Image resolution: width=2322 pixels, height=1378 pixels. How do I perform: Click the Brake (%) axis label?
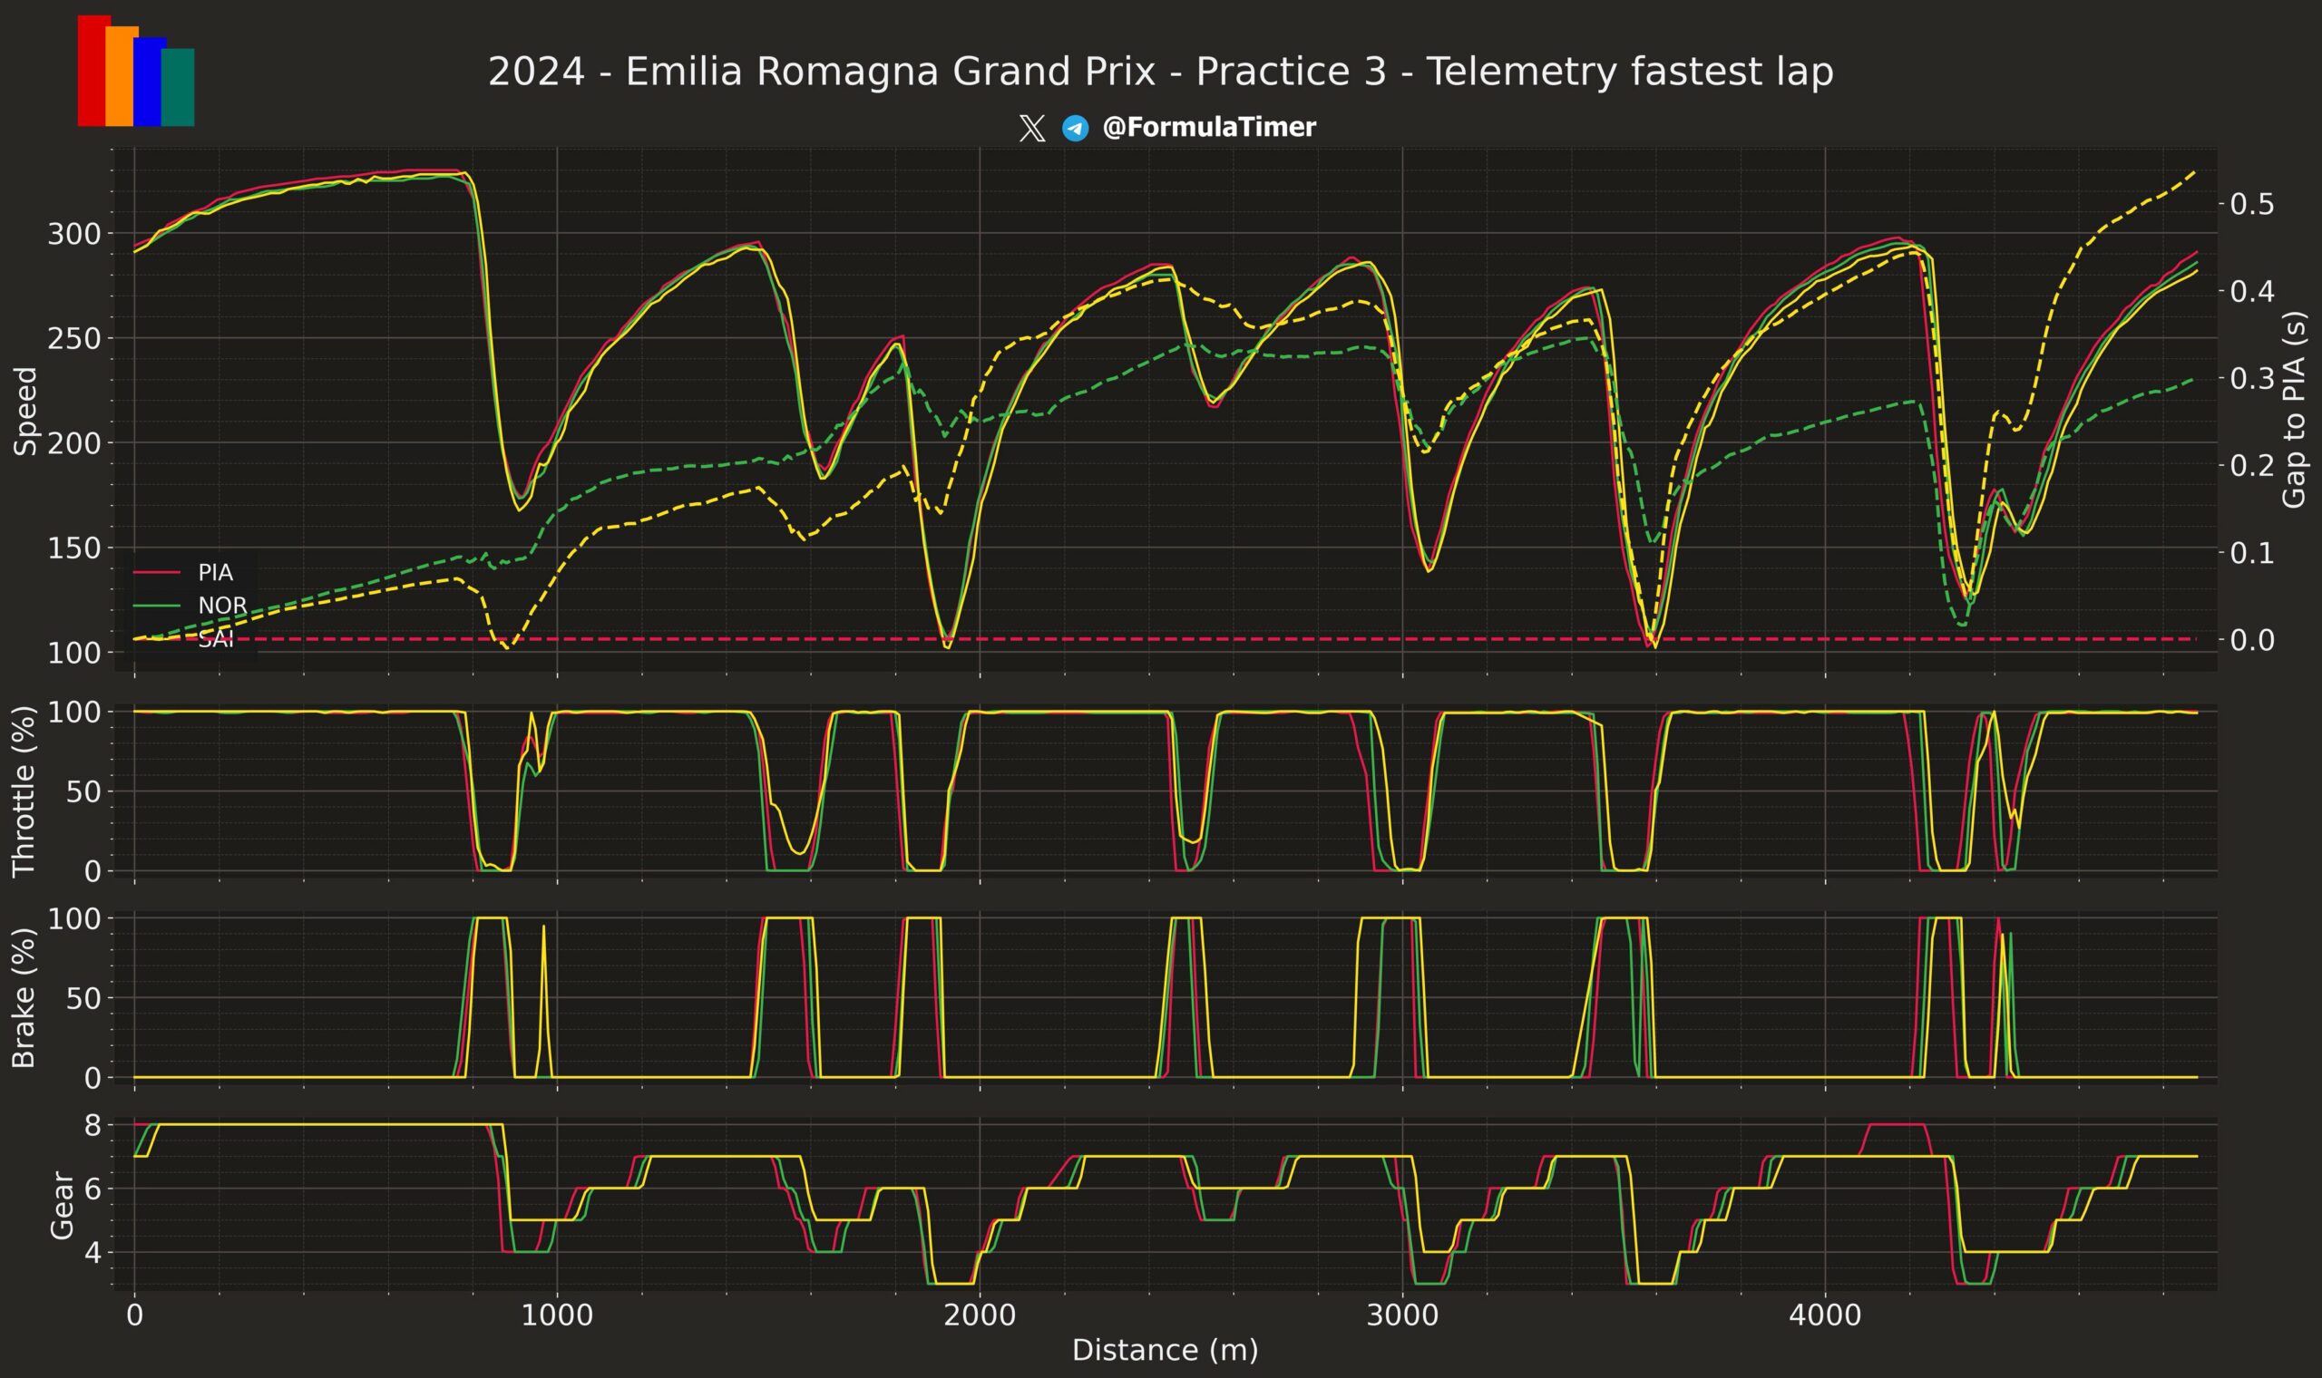coord(24,997)
